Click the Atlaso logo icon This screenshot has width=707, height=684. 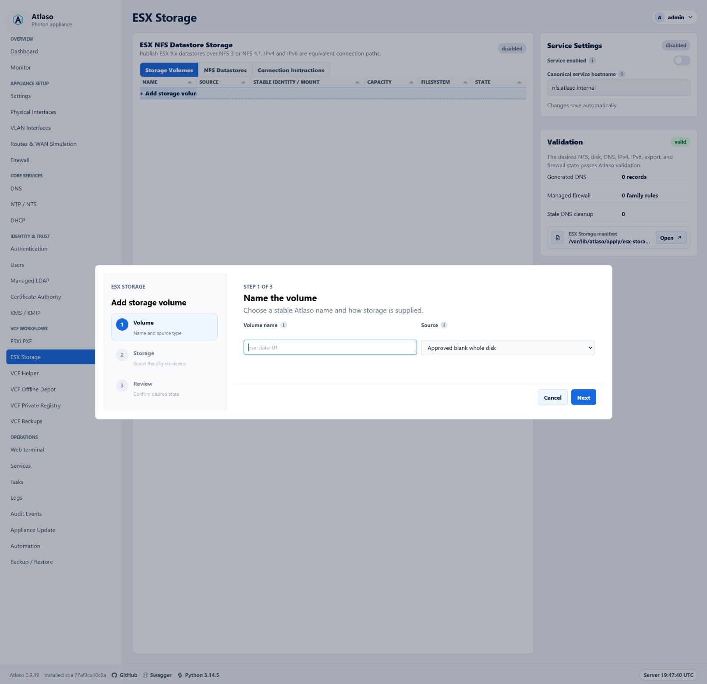pyautogui.click(x=18, y=20)
